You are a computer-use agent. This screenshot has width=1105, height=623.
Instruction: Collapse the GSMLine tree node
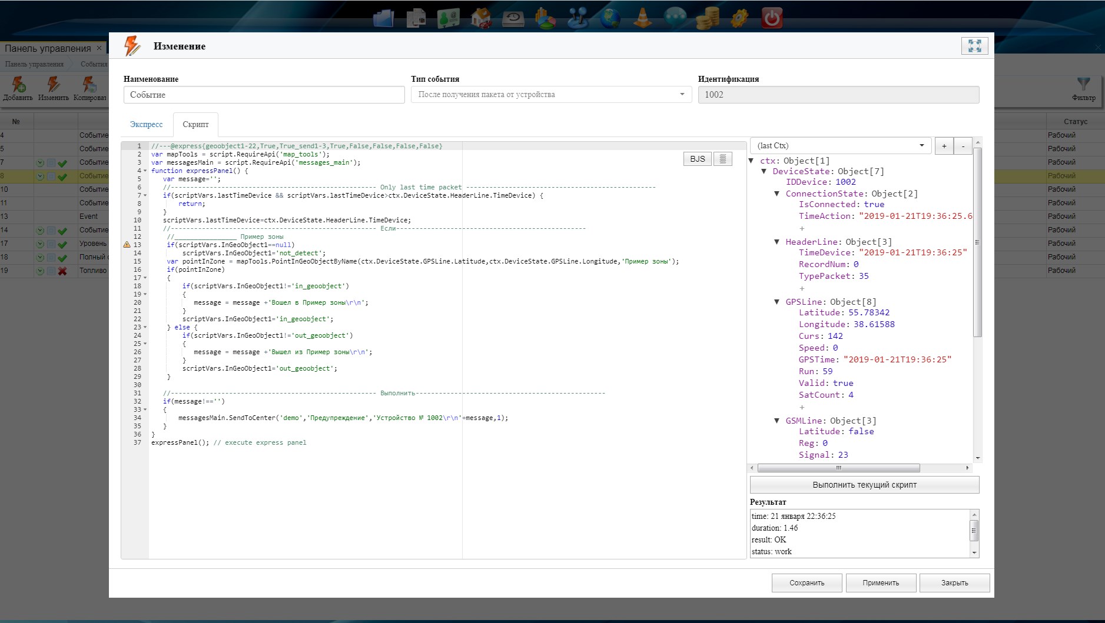[x=777, y=421]
